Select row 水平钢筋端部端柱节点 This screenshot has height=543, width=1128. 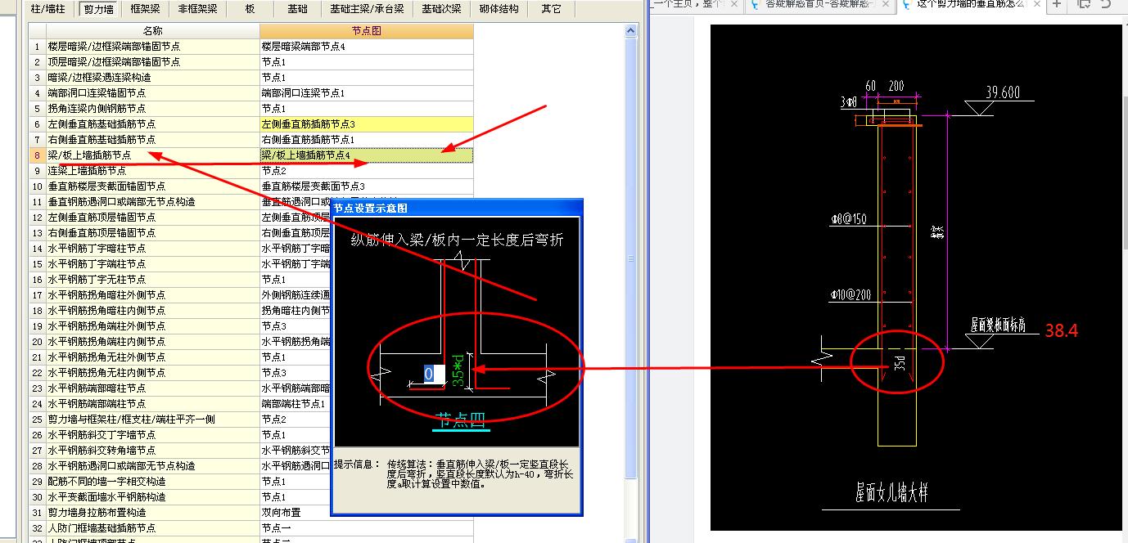[x=152, y=404]
